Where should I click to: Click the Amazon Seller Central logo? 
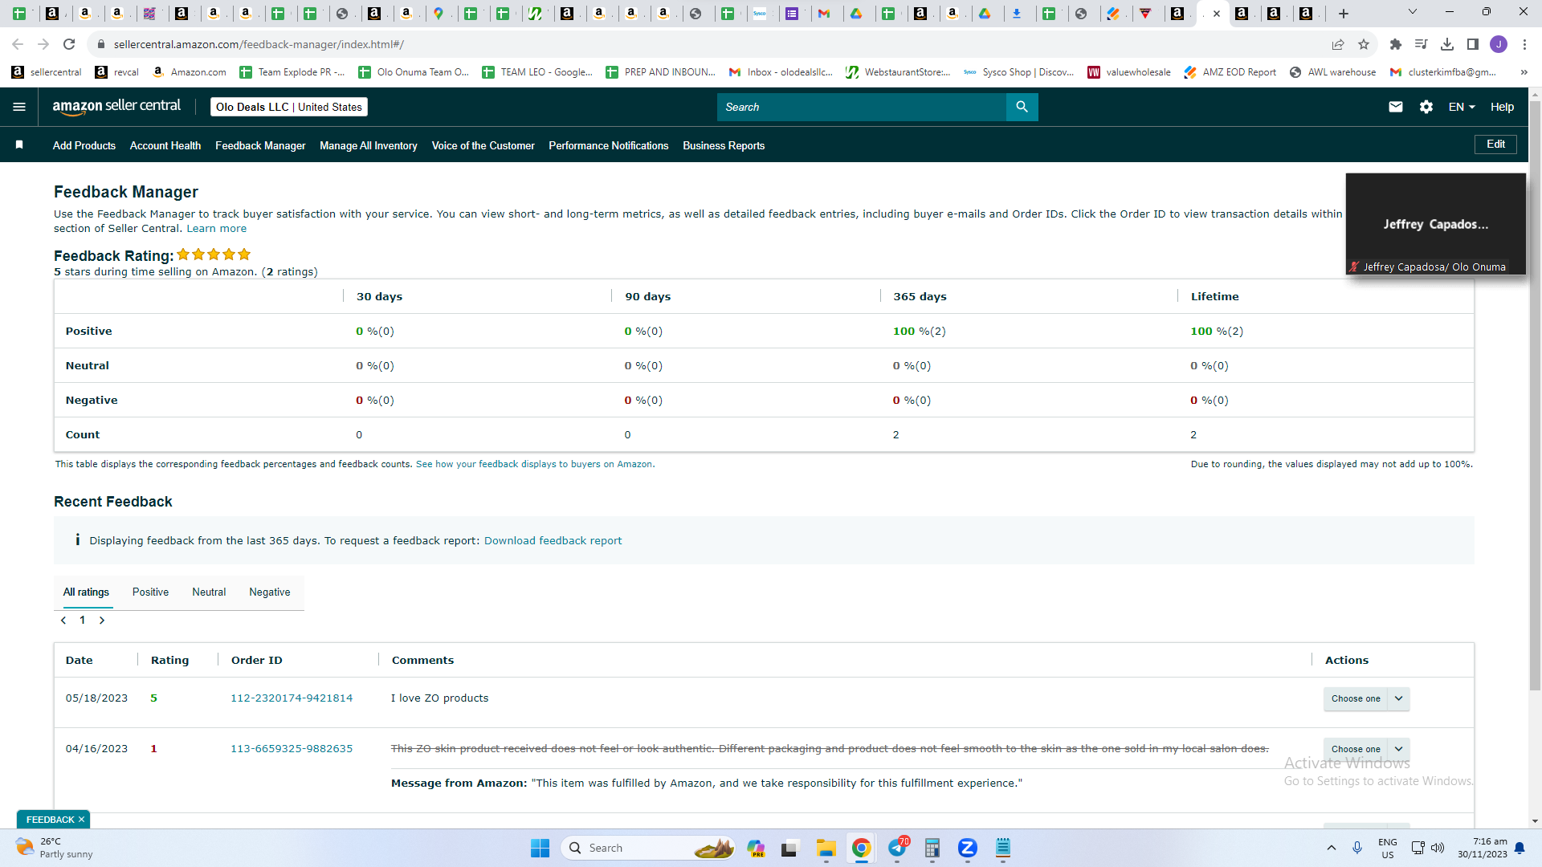116,107
